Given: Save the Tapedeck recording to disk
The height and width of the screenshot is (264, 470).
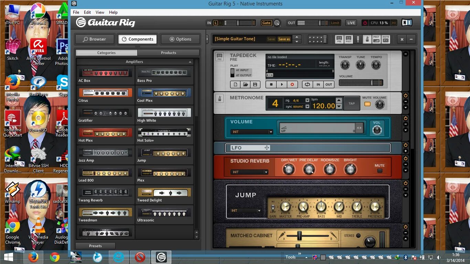Looking at the screenshot, I should tap(255, 84).
